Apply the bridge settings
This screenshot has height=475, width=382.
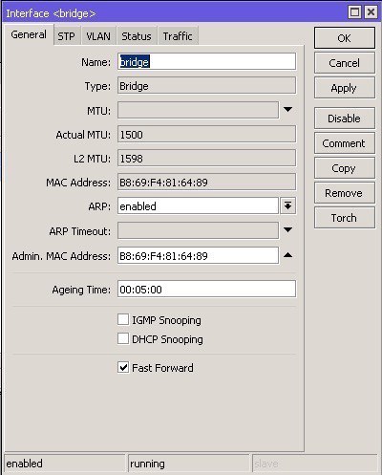[345, 88]
